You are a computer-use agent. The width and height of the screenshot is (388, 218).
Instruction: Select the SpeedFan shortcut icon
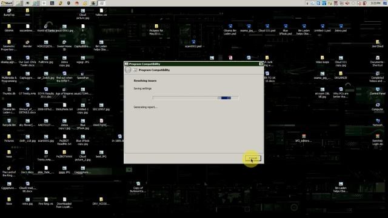click(x=82, y=75)
